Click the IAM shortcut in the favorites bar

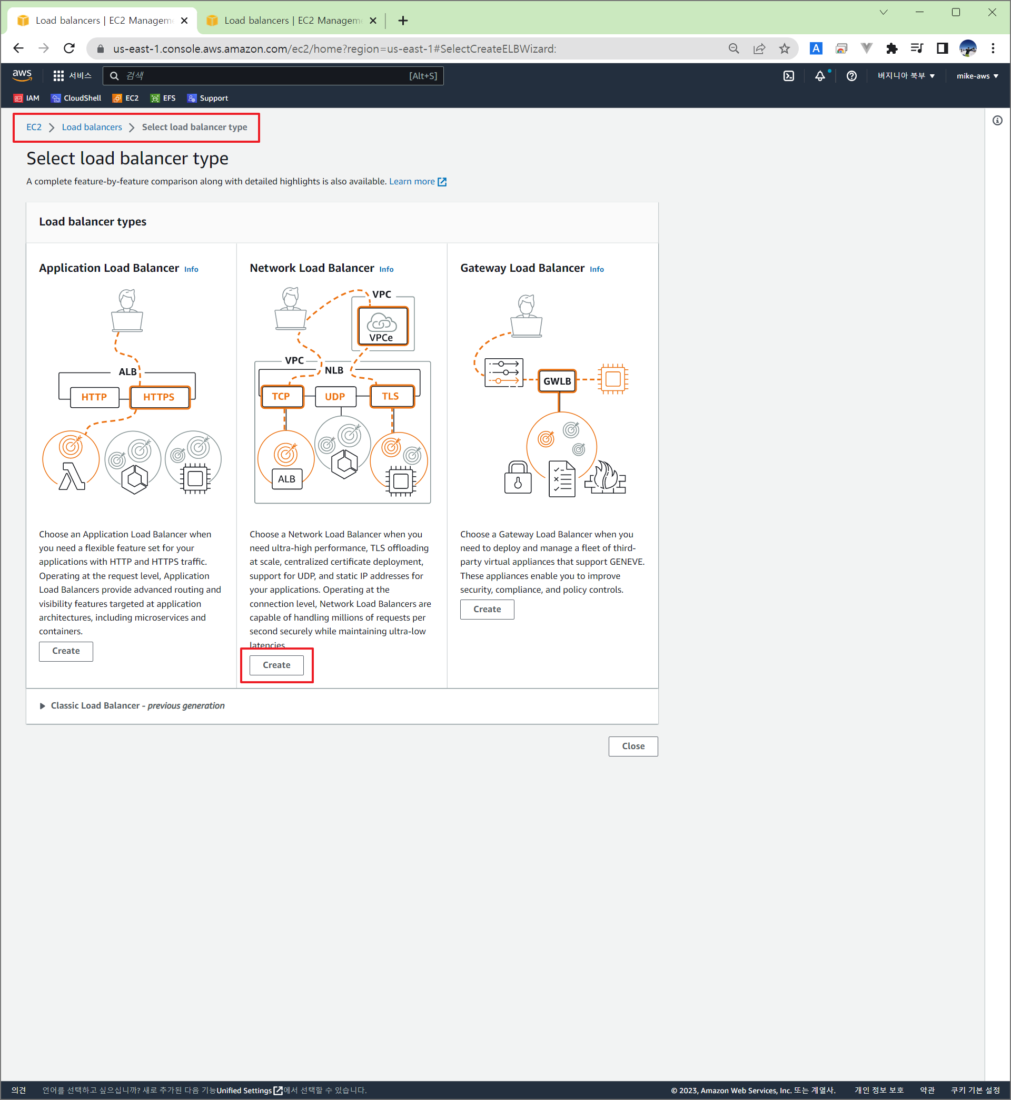coord(26,98)
